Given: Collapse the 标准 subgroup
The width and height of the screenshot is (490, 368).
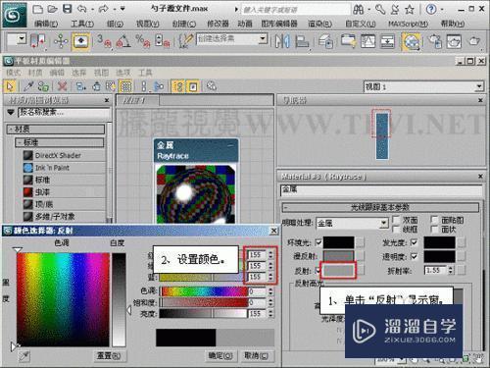Looking at the screenshot, I should coord(60,142).
